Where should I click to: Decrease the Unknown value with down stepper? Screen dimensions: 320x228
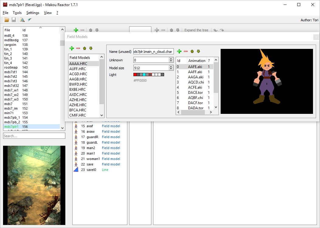[171, 61]
